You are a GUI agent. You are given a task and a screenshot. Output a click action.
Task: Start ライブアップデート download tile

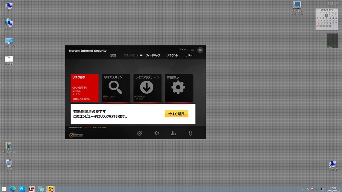[147, 88]
